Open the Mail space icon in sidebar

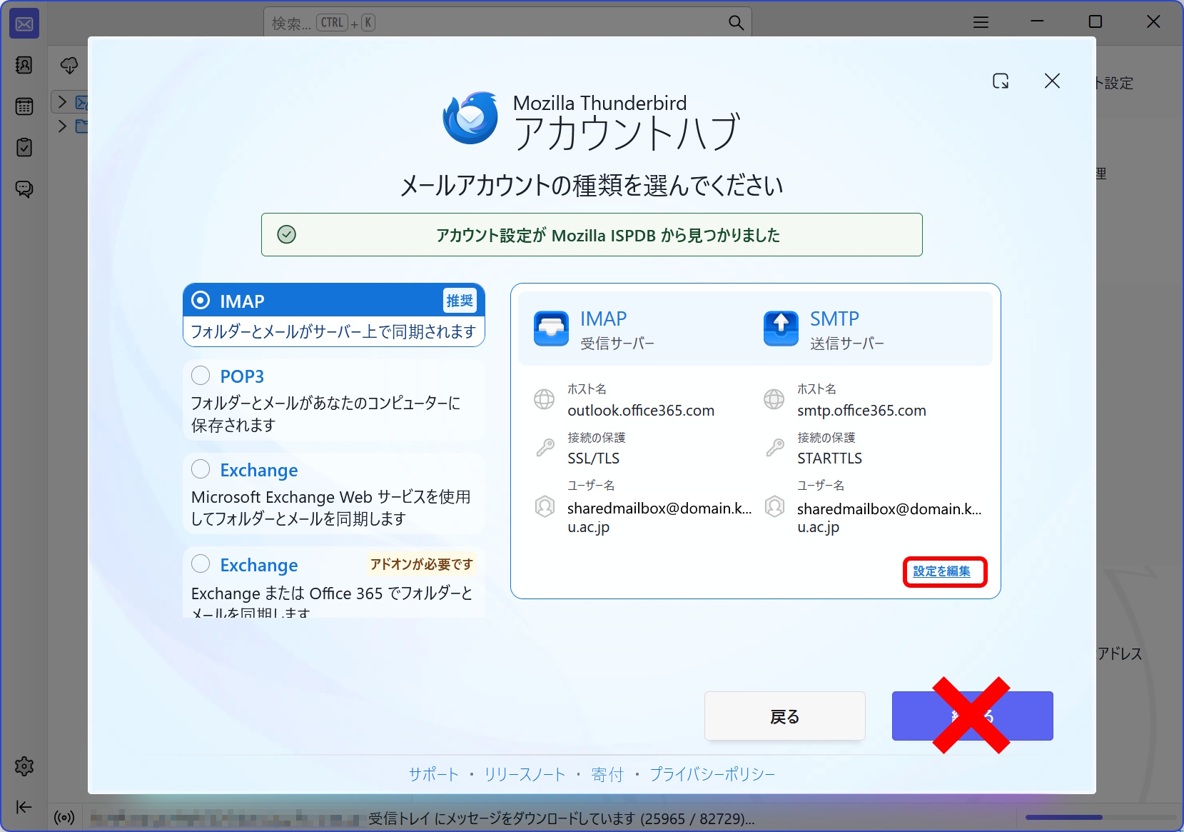click(x=24, y=24)
